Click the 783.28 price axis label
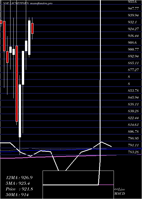Screen dimensions: 142x199 (x=133, y=152)
